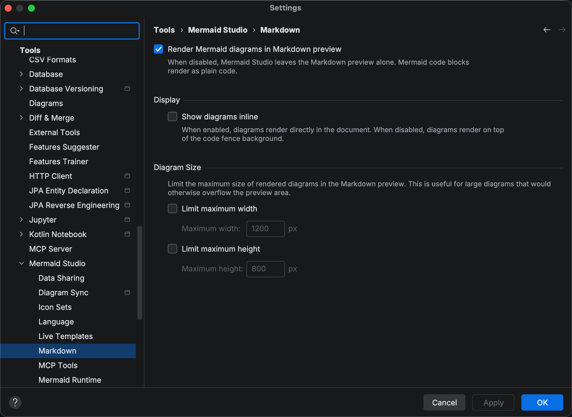Select Mermaid Studio in the tree
The height and width of the screenshot is (417, 572).
[57, 264]
